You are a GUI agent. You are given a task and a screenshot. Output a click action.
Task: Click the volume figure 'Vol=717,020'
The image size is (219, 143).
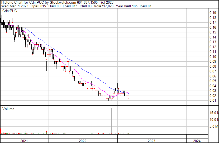tap(104, 6)
